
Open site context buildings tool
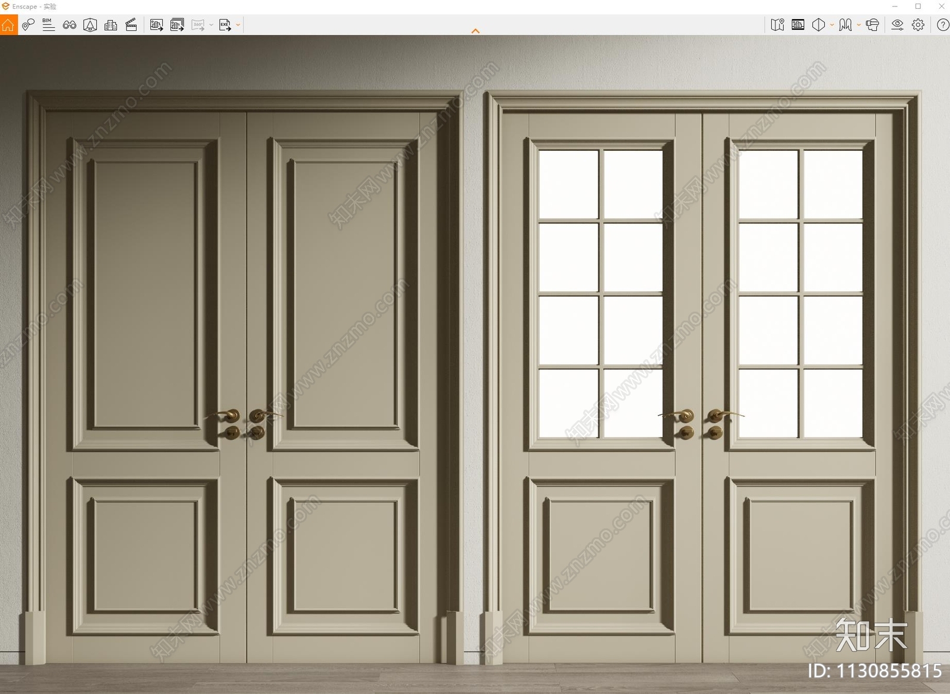coord(110,25)
